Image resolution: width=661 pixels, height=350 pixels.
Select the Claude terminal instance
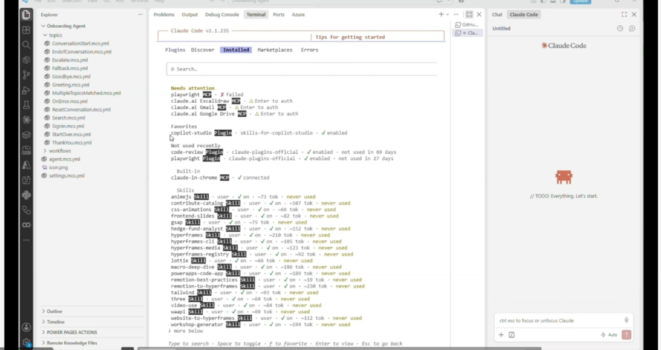467,33
